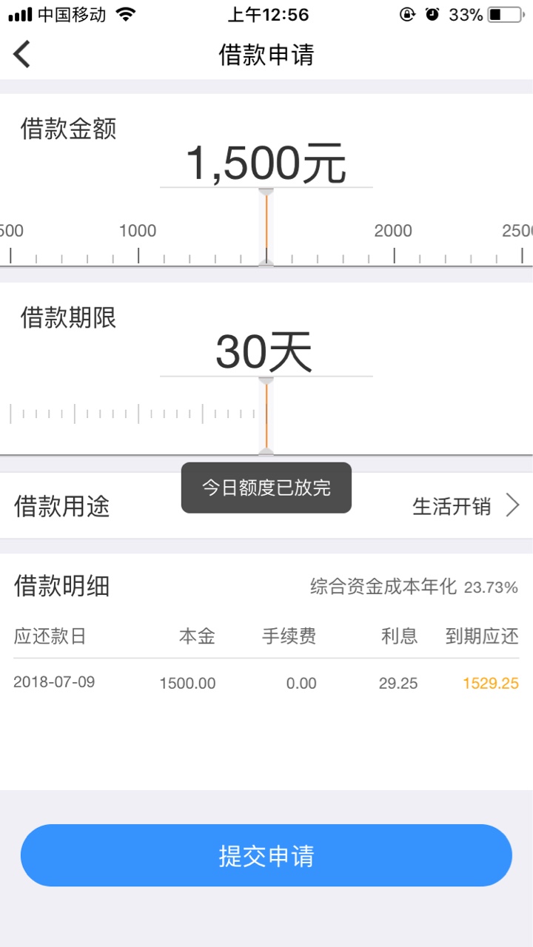This screenshot has width=533, height=947.
Task: Tap the 本金 column header
Action: pyautogui.click(x=197, y=636)
